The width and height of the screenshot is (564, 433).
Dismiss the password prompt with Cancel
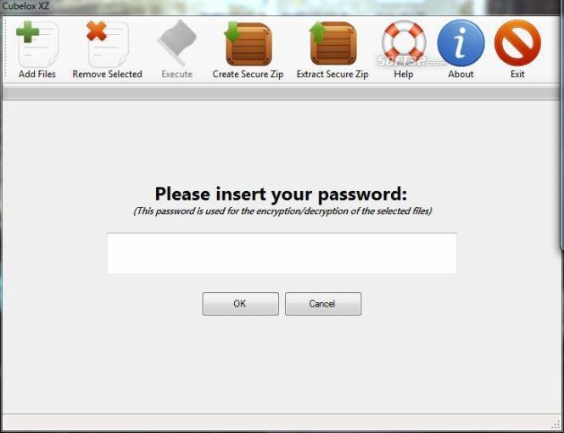(x=323, y=304)
